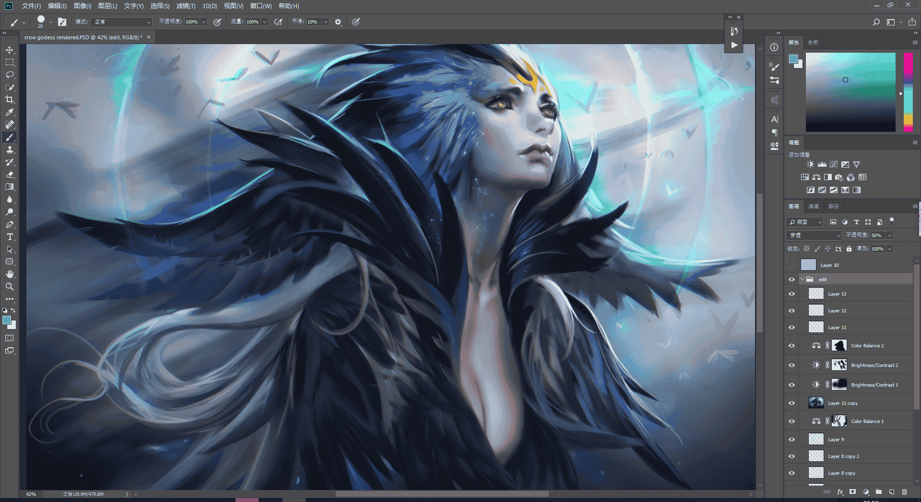The image size is (921, 502).
Task: Select the Crop tool
Action: (x=10, y=100)
